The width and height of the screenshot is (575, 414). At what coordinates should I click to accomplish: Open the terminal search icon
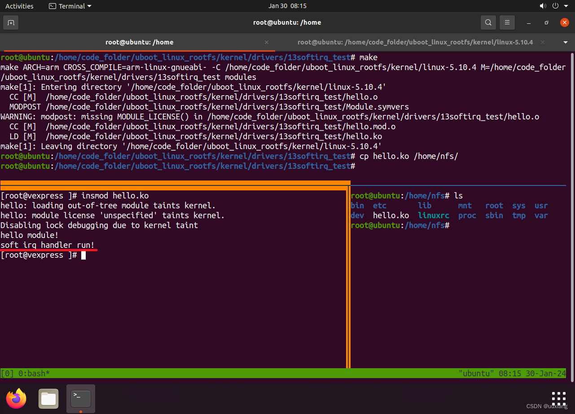[x=488, y=22]
